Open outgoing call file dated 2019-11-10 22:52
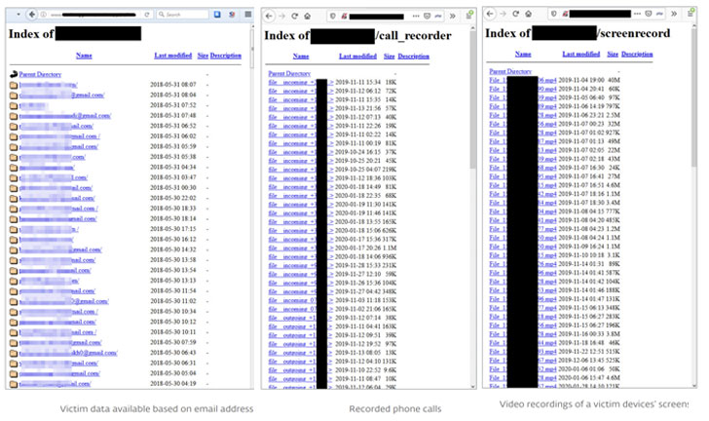Screen dimensions: 709x421 pyautogui.click(x=301, y=370)
